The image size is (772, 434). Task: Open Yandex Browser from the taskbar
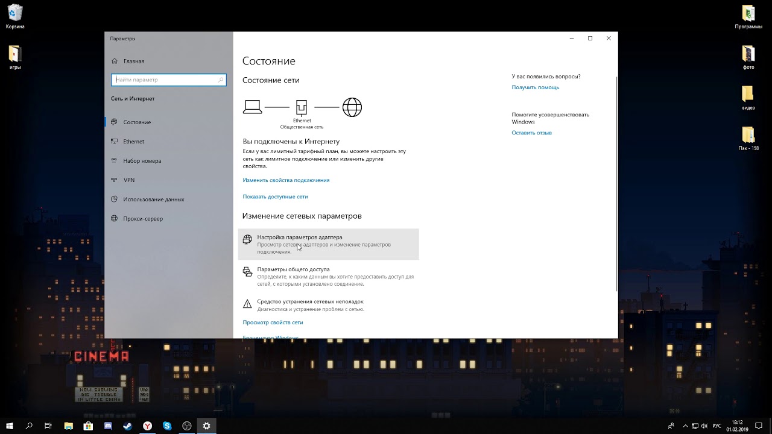[x=147, y=426]
